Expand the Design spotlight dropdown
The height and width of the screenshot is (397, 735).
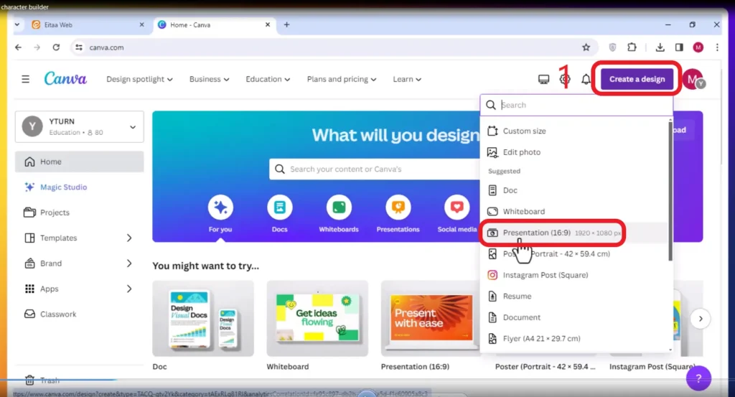(139, 79)
